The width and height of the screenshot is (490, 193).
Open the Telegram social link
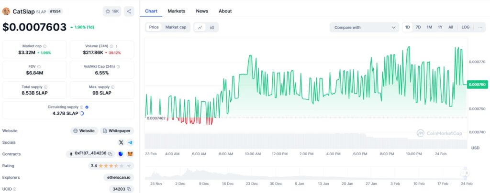(130, 142)
